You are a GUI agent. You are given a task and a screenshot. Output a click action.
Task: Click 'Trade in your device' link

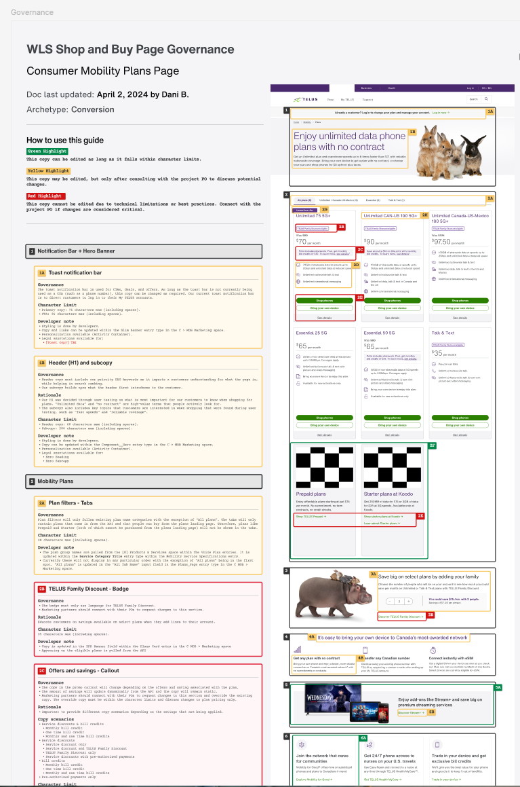446,780
